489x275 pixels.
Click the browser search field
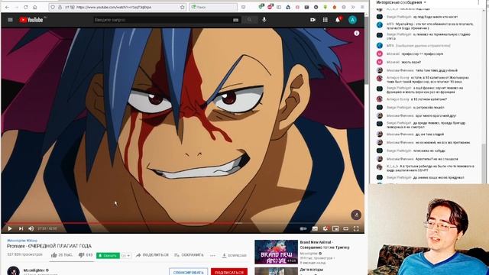213,7
